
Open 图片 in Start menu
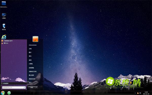tap(30, 52)
